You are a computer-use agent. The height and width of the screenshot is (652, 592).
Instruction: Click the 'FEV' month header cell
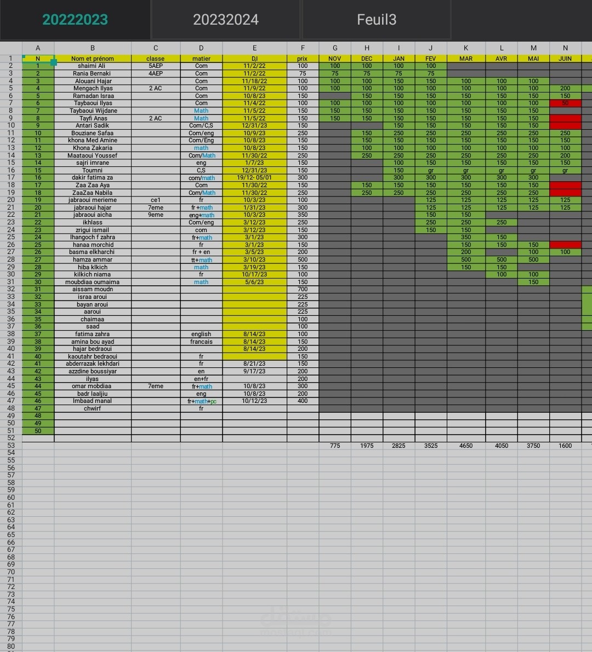431,59
